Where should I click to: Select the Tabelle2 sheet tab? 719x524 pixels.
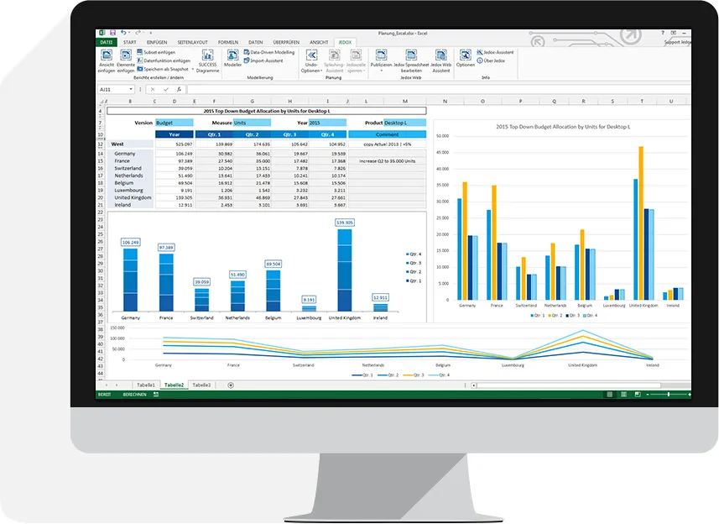pyautogui.click(x=174, y=385)
